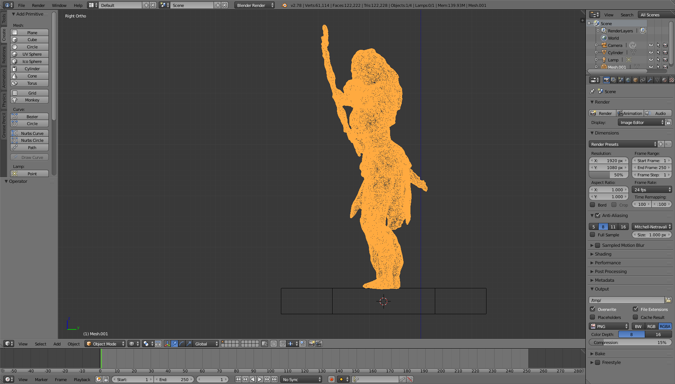The width and height of the screenshot is (675, 384).
Task: Pin the properties context
Action: (592, 91)
